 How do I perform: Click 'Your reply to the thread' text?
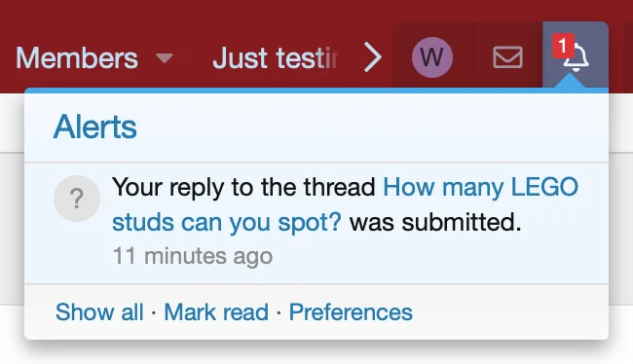pyautogui.click(x=243, y=187)
